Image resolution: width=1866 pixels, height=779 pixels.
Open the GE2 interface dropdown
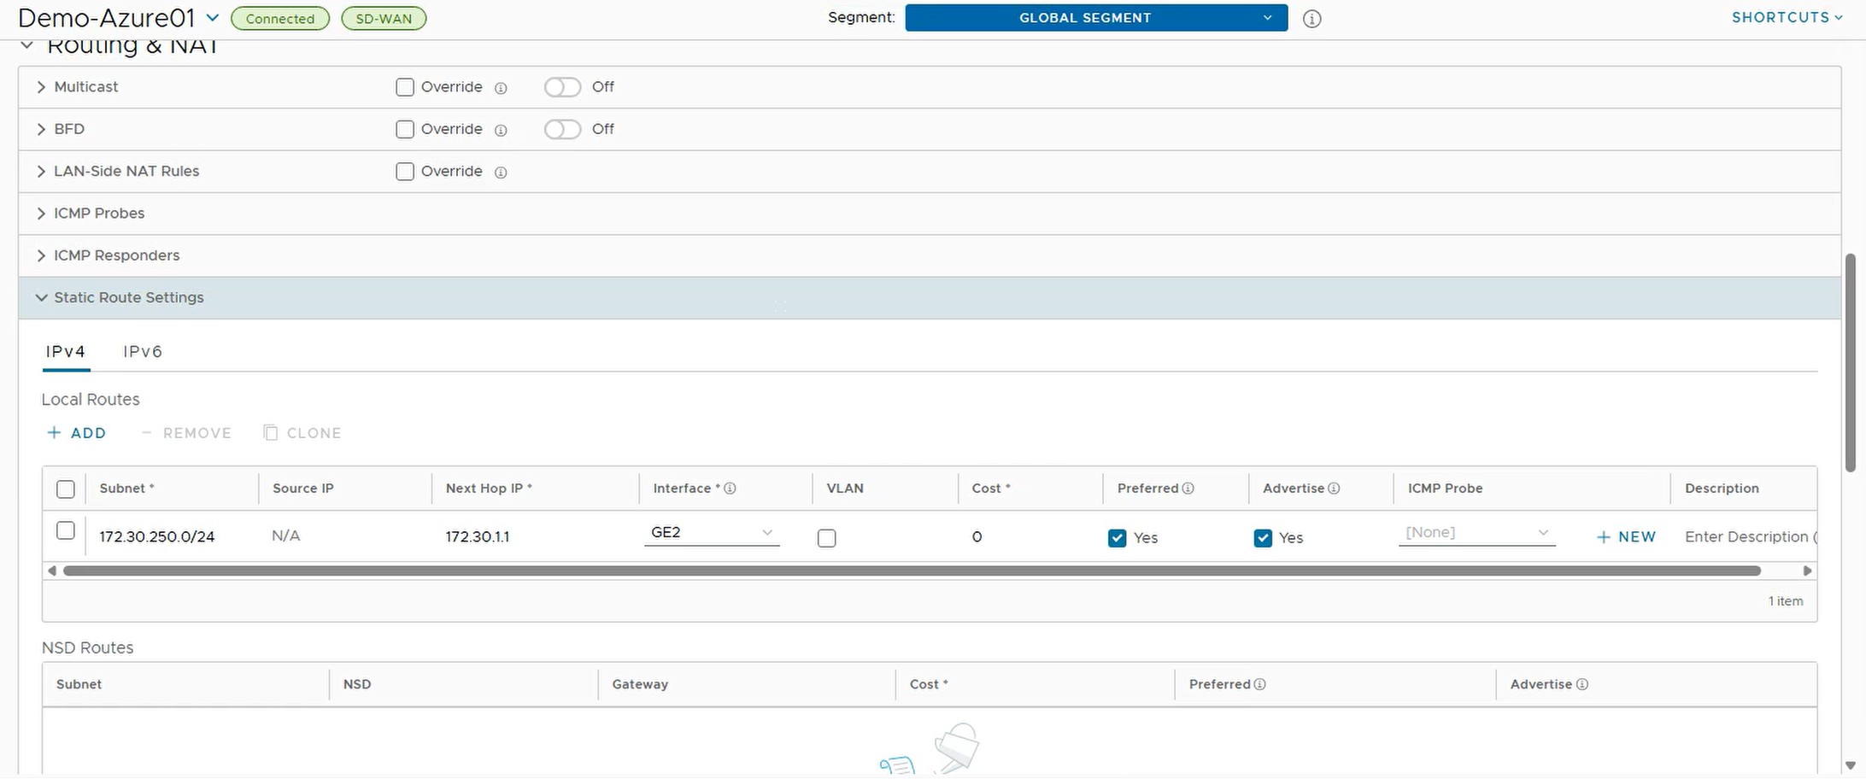pos(712,533)
